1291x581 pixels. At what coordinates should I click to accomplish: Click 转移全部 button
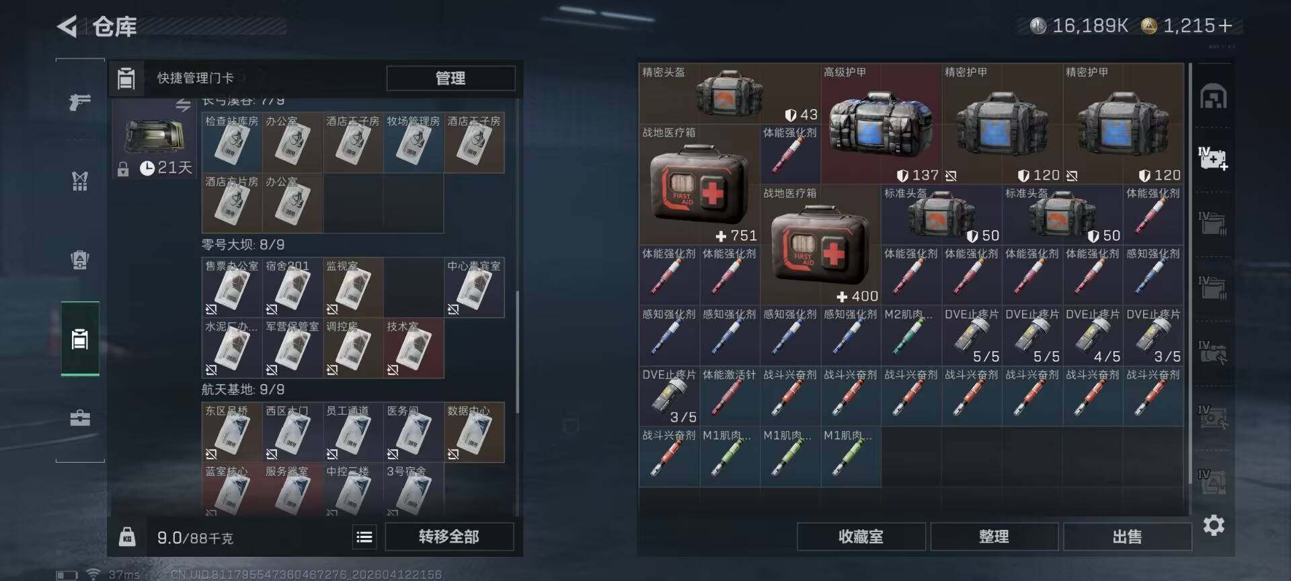(x=449, y=537)
